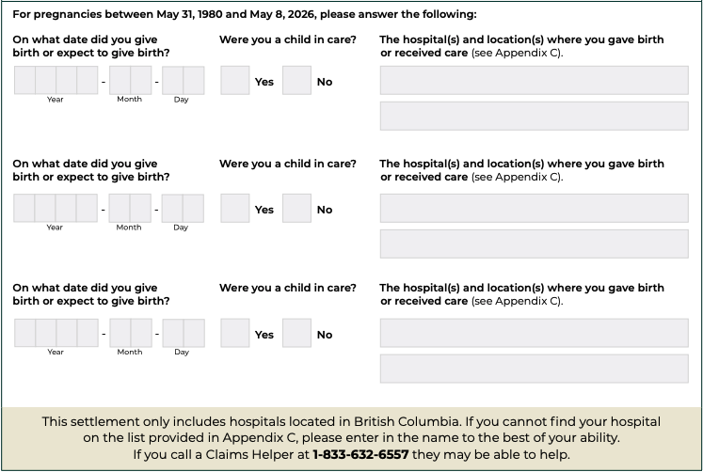Viewport: 703px width, 472px height.
Task: Click first Year digit box of first birth date
Action: pyautogui.click(x=24, y=80)
